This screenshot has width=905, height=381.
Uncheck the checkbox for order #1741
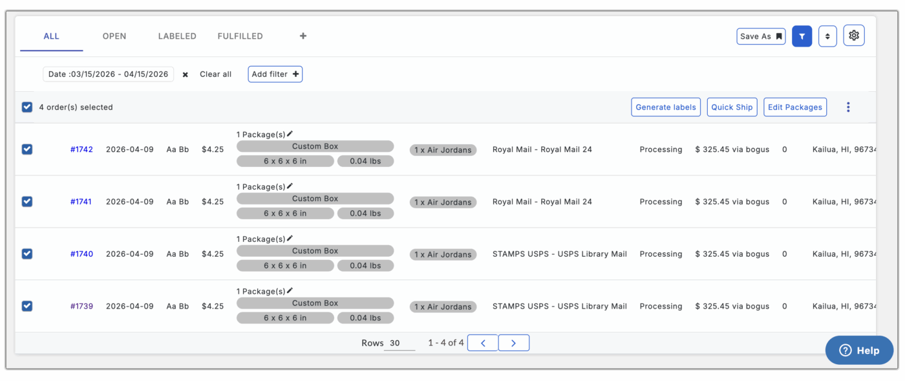click(27, 202)
